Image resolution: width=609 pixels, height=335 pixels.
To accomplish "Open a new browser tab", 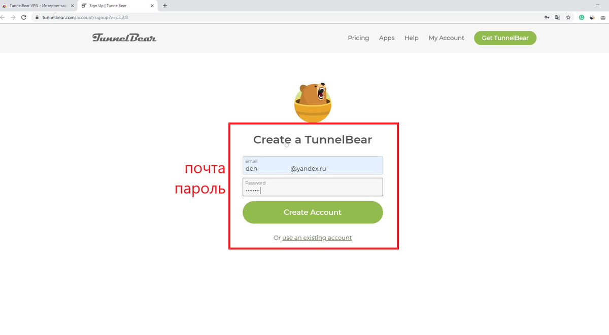I will 165,6.
